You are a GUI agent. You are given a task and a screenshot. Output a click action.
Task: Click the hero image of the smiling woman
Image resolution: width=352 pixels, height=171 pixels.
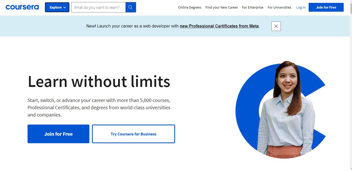tap(281, 110)
